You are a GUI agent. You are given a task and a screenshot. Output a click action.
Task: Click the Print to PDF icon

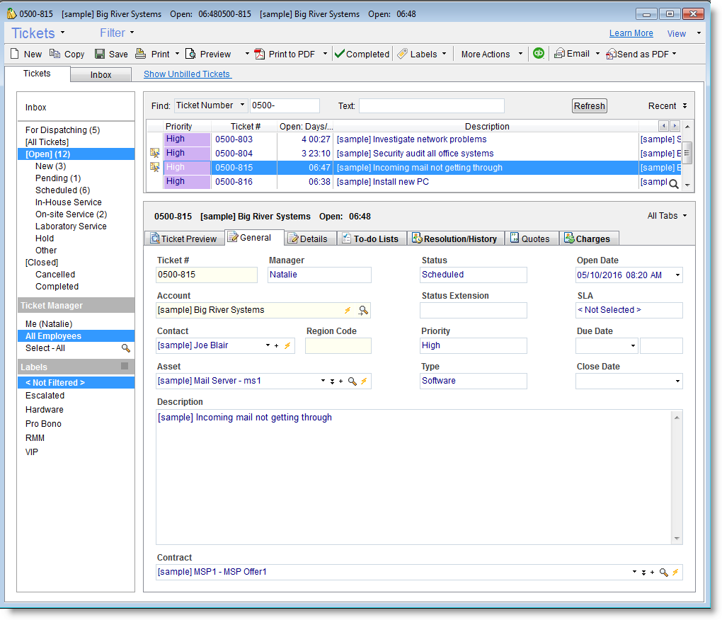260,54
